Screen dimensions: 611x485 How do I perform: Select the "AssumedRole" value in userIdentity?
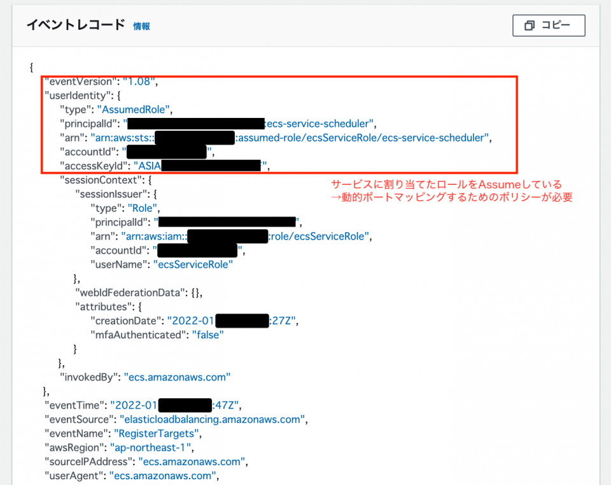click(134, 109)
